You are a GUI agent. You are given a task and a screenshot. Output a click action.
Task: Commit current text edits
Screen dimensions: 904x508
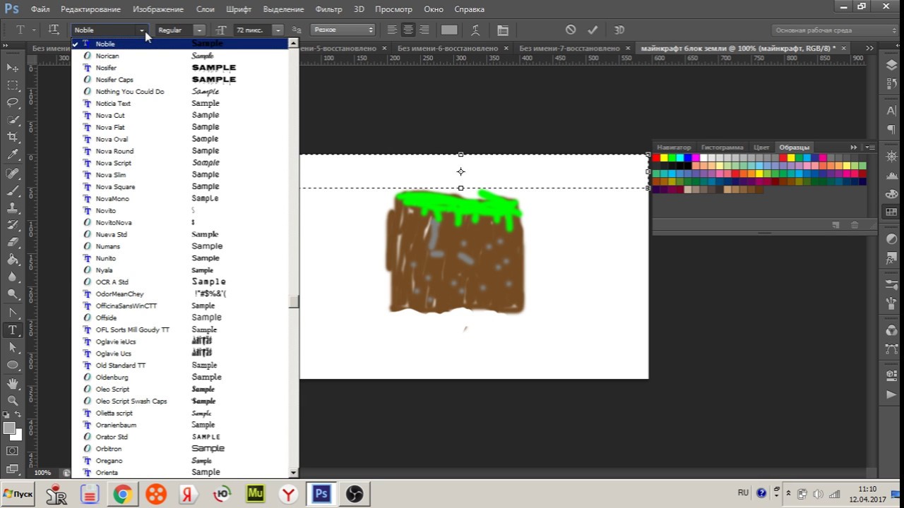pyautogui.click(x=593, y=30)
